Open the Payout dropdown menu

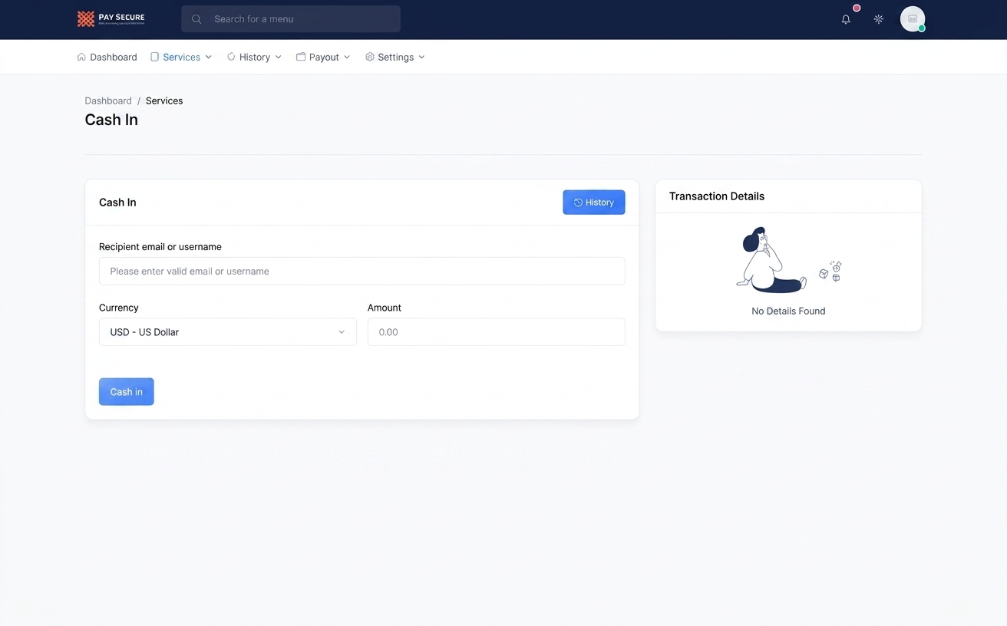pos(323,57)
